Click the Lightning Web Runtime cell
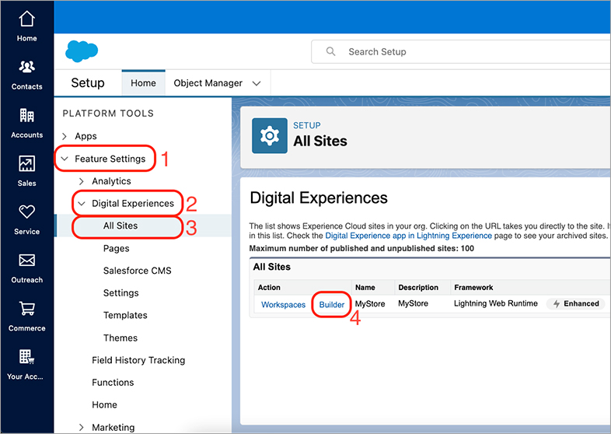 496,304
